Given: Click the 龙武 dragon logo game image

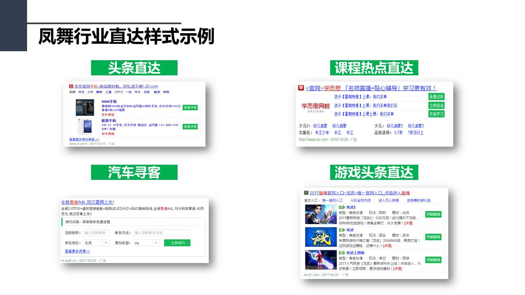Looking at the screenshot, I should point(321,237).
